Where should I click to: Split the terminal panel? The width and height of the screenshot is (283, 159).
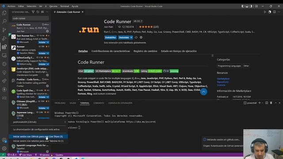coord(267,103)
